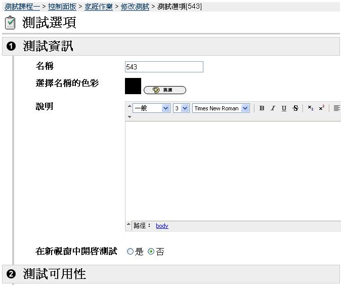Select 是 to open test in new window
The height and width of the screenshot is (285, 341).
pyautogui.click(x=130, y=252)
